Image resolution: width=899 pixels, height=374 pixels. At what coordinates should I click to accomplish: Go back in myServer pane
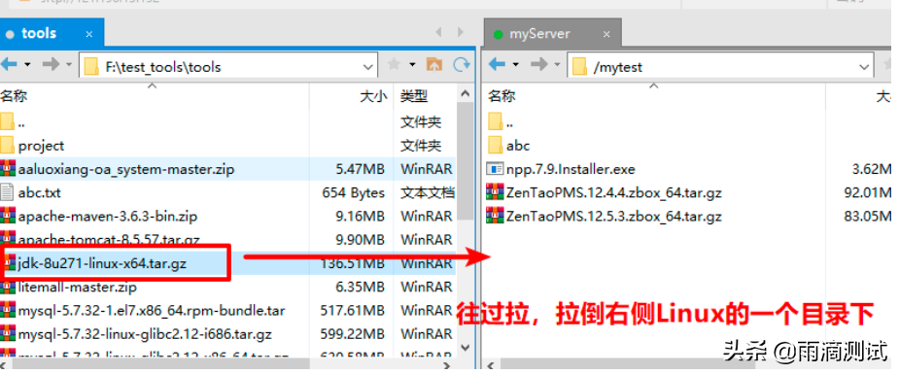click(497, 65)
